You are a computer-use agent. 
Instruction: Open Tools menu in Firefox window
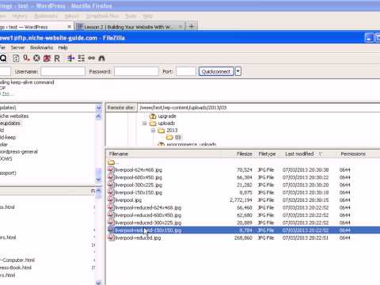point(131,17)
